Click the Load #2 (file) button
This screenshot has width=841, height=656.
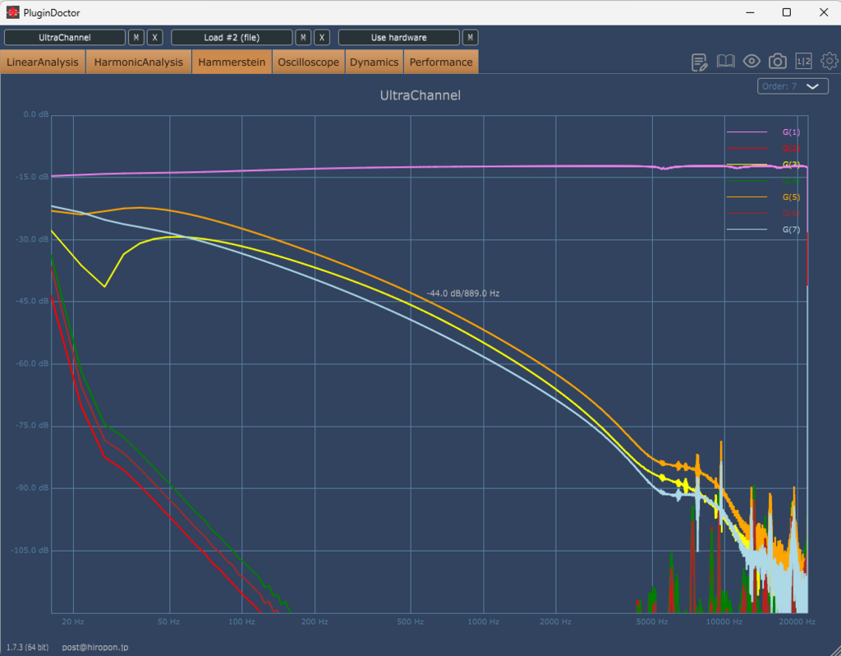(232, 38)
